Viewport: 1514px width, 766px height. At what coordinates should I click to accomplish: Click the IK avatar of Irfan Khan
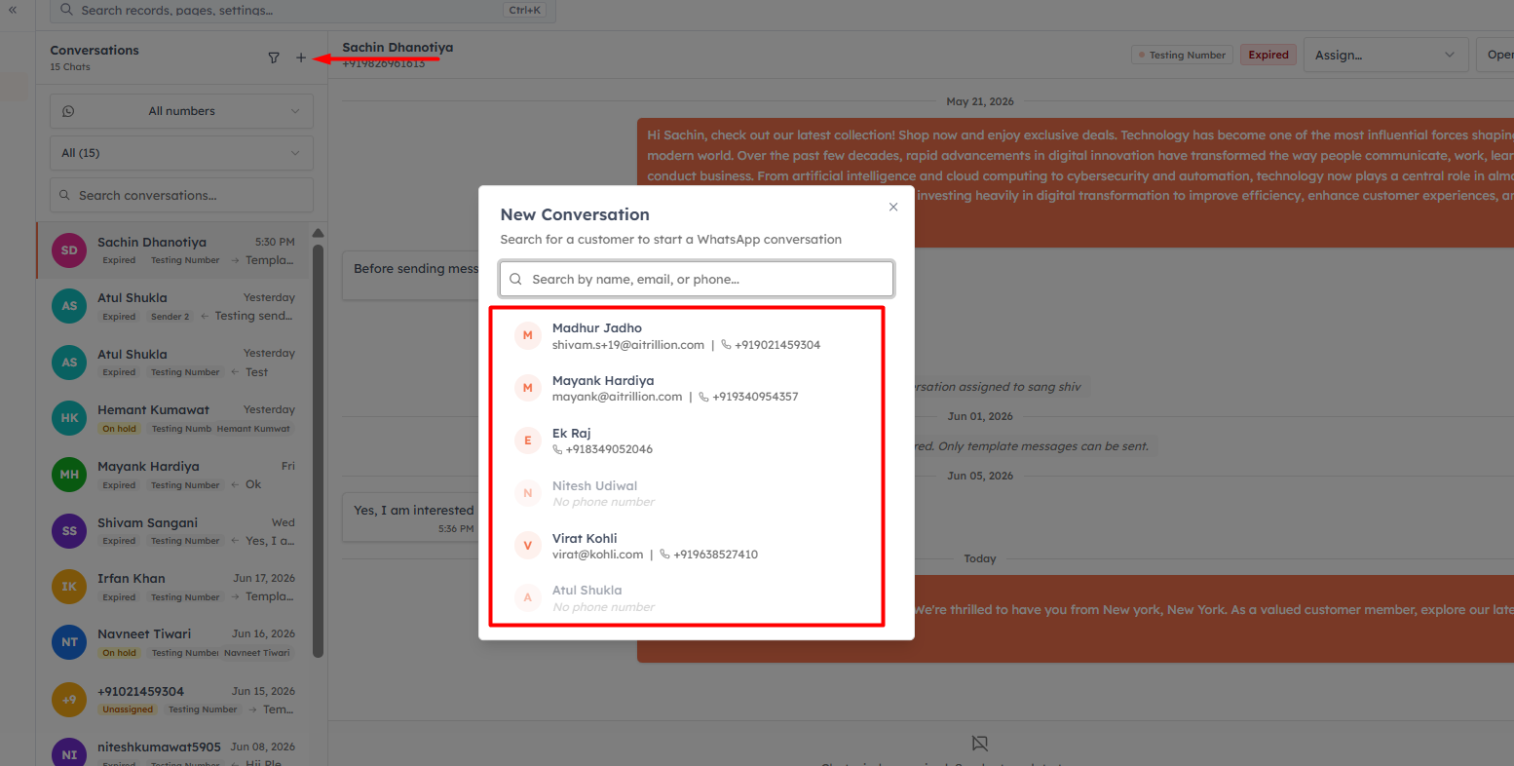point(69,587)
